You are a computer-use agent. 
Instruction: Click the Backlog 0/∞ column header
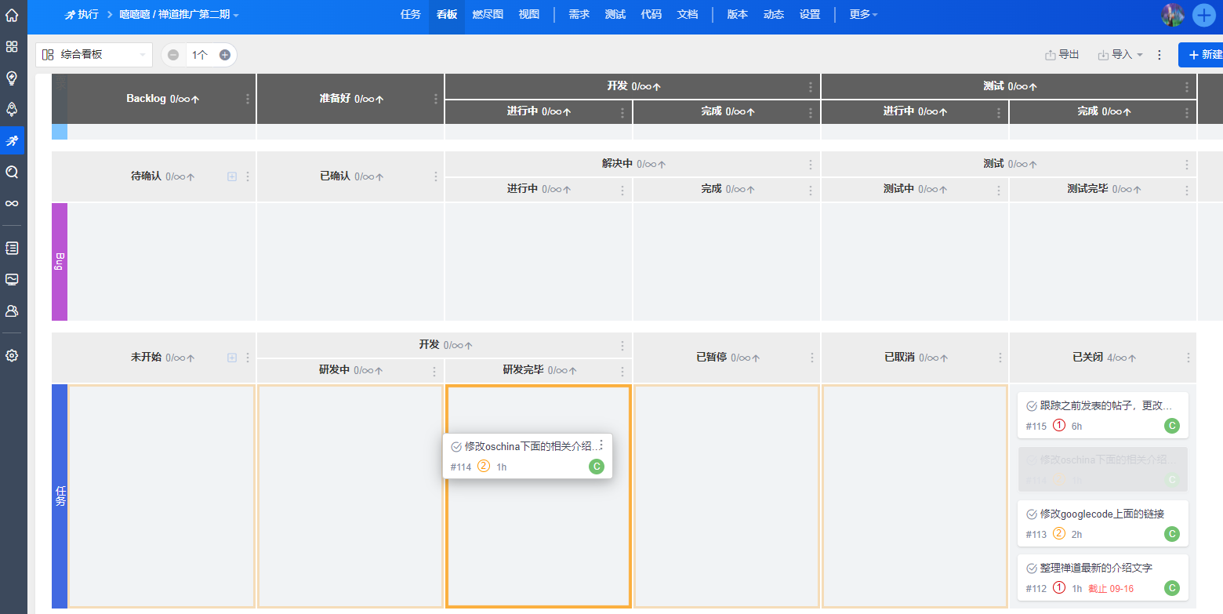[163, 99]
